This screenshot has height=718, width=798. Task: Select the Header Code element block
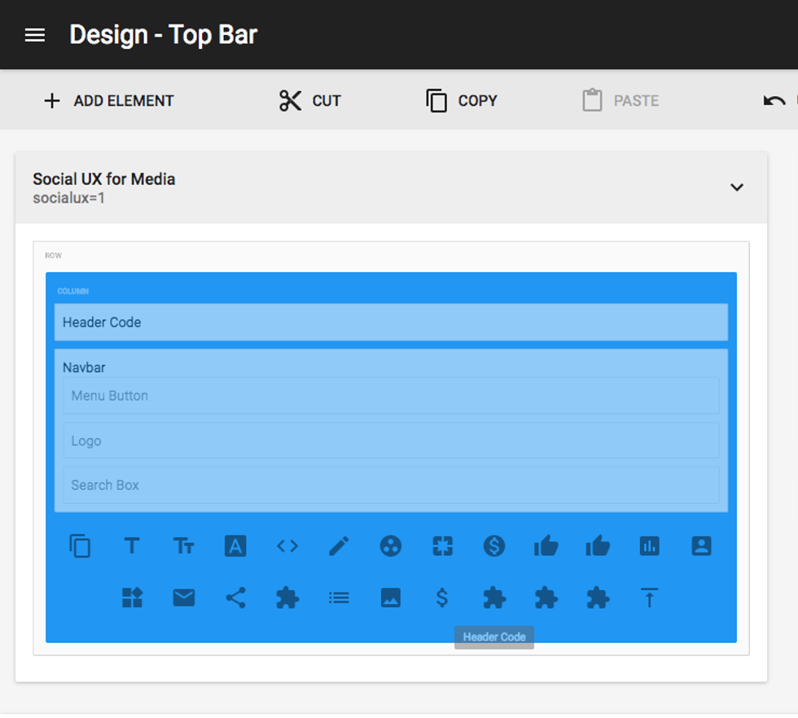(391, 322)
